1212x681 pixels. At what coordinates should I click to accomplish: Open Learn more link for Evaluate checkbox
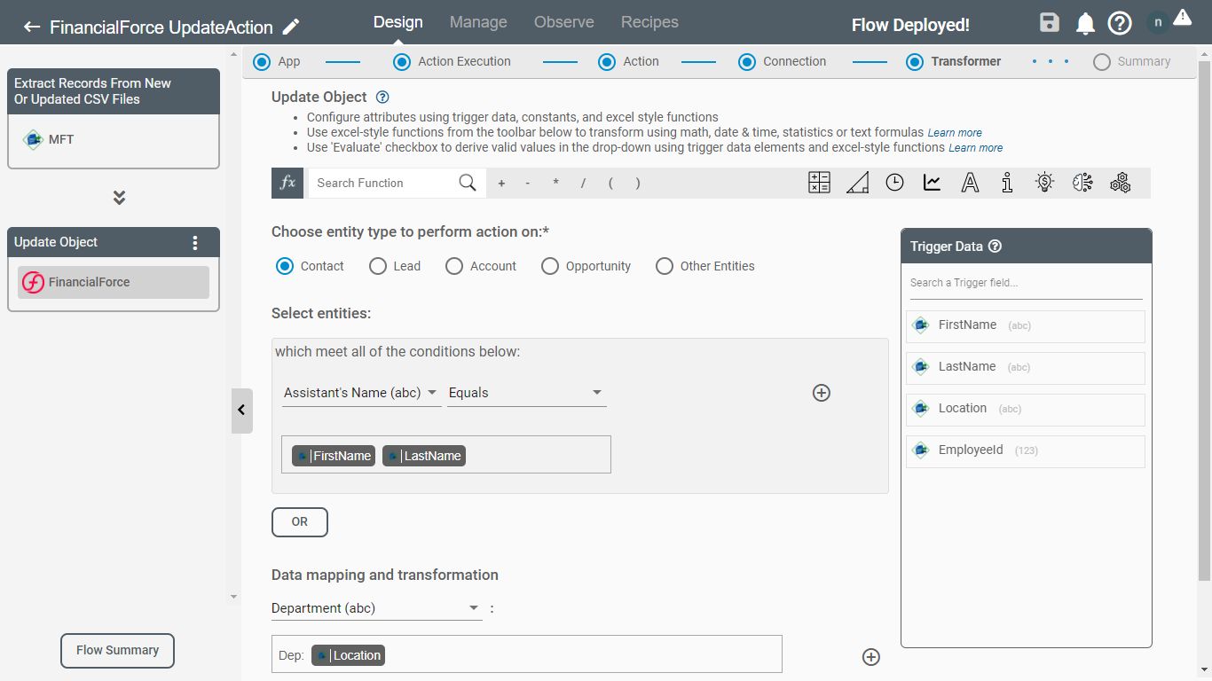pyautogui.click(x=976, y=148)
